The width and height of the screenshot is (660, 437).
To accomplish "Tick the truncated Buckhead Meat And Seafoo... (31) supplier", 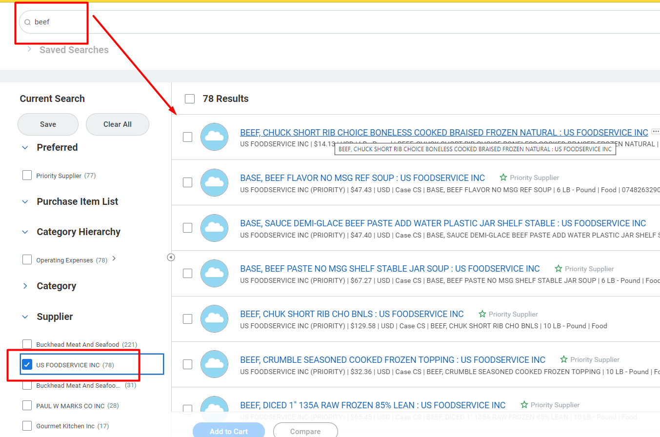I will coord(27,385).
